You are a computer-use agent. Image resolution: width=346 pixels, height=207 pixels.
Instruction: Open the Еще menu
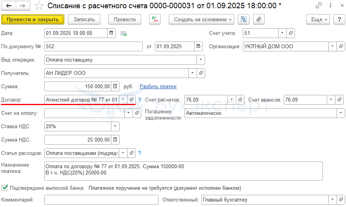pos(318,19)
